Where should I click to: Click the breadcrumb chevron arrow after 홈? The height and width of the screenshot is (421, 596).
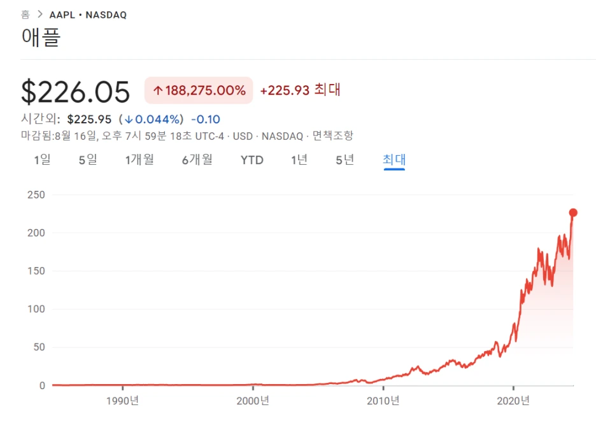point(40,15)
